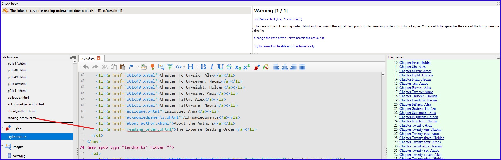This screenshot has width=501, height=160.
Task: Click the comment-out /* icon
Action: (x=131, y=67)
